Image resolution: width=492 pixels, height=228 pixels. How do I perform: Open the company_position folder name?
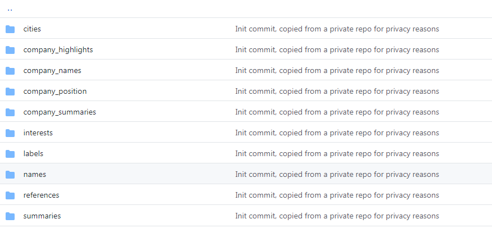pos(55,92)
